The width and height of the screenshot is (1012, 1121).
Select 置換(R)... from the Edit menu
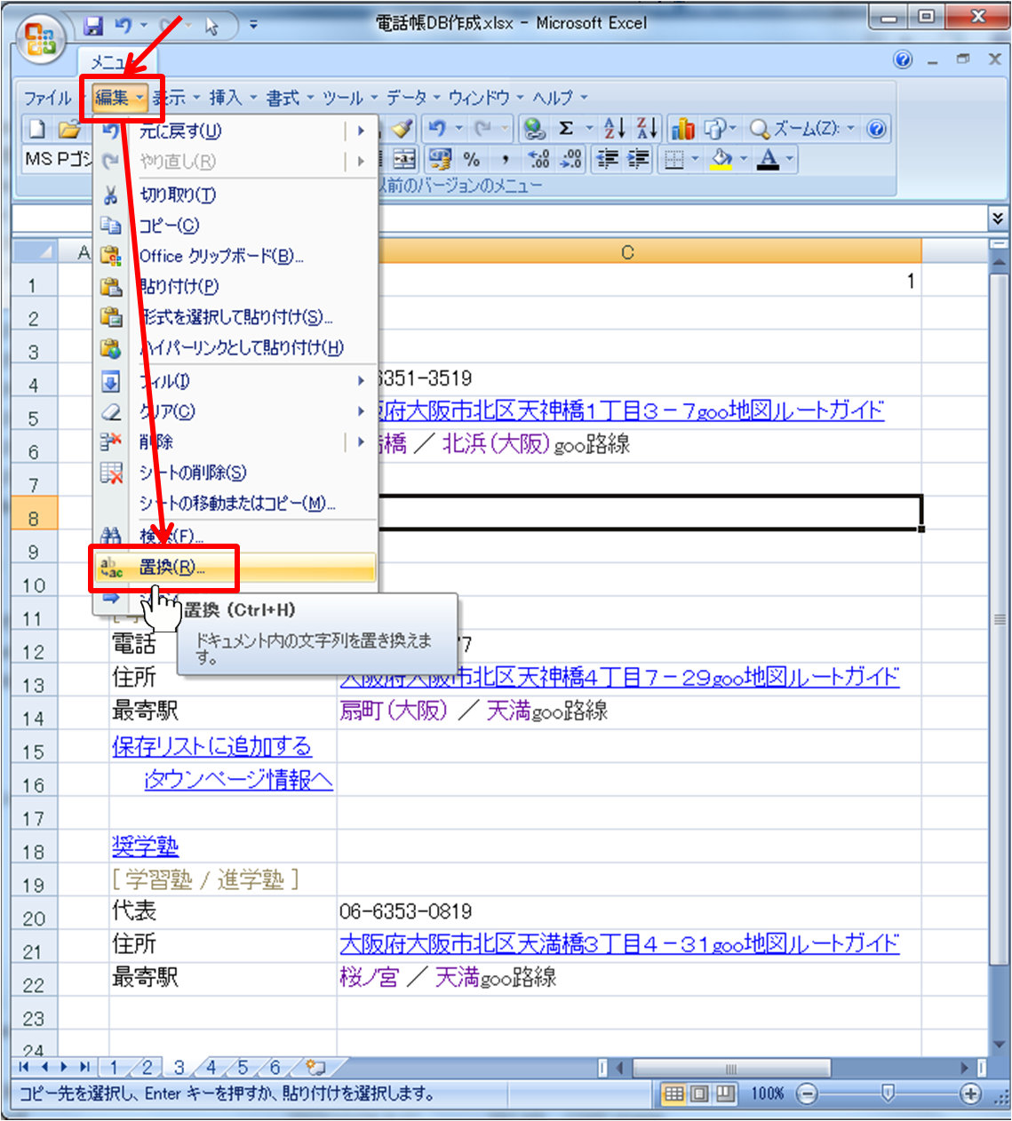(171, 568)
